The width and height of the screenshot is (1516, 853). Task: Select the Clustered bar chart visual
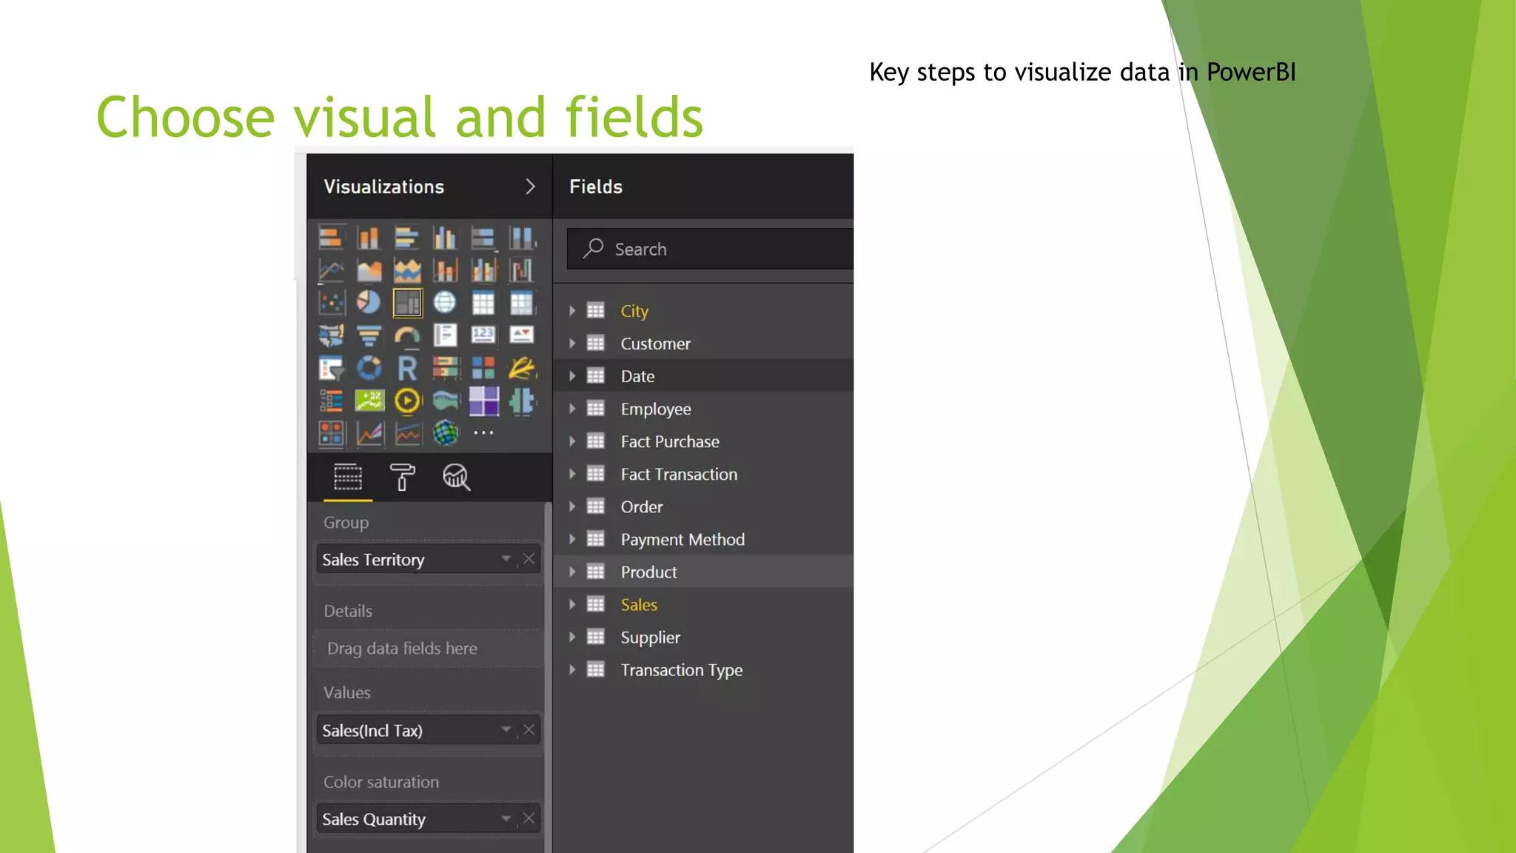(x=407, y=238)
